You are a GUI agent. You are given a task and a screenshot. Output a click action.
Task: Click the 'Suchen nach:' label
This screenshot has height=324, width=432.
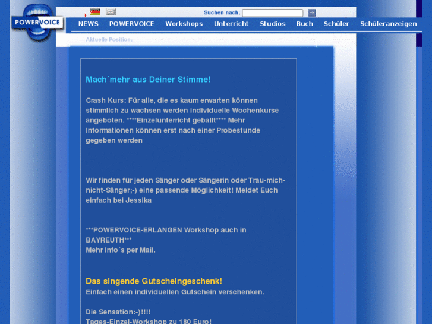tap(222, 12)
